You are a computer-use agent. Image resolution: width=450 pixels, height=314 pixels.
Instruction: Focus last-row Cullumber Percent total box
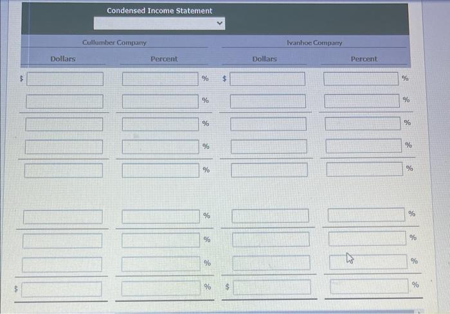[161, 288]
